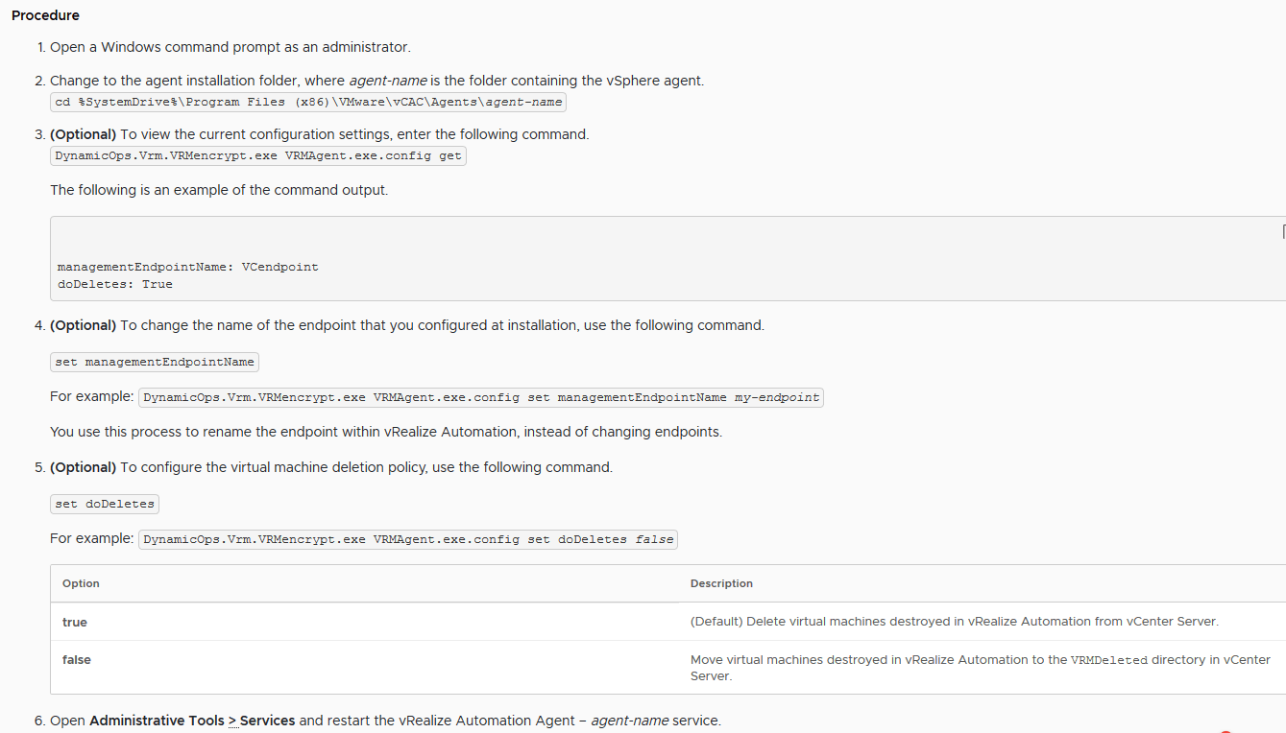
Task: Click the example command ending with false
Action: (x=408, y=539)
